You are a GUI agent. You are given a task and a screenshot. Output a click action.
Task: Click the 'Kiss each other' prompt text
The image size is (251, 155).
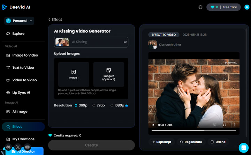[170, 45]
